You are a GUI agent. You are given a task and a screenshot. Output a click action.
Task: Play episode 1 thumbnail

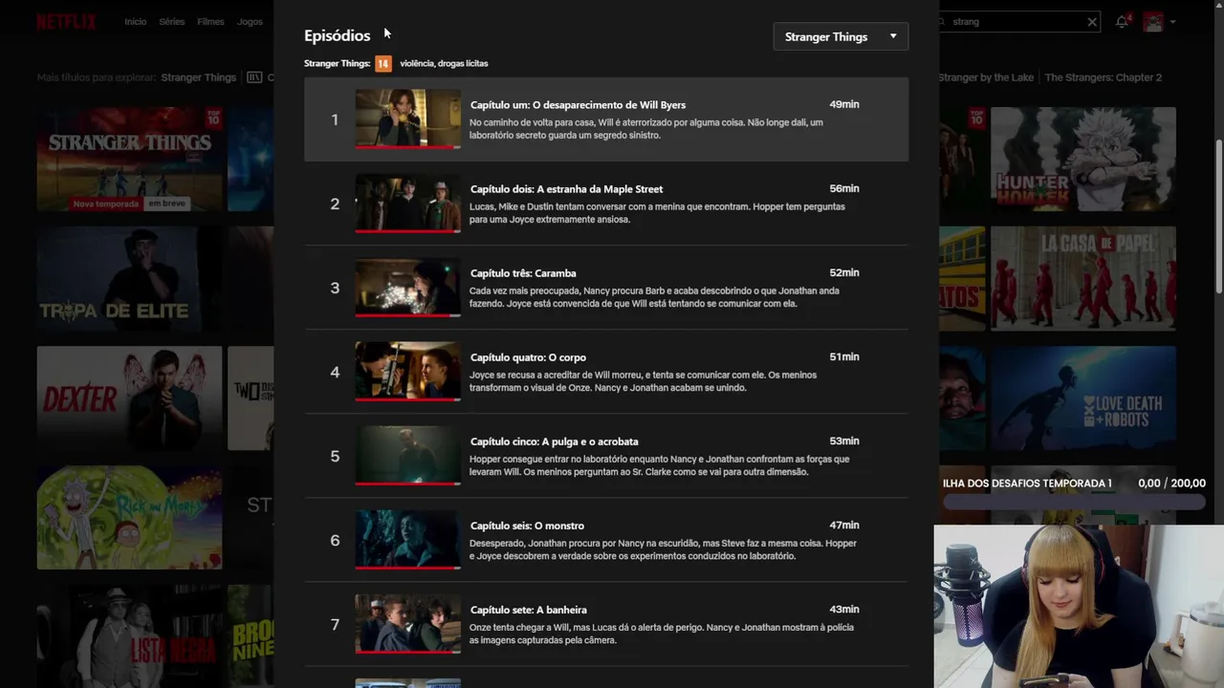pos(407,118)
